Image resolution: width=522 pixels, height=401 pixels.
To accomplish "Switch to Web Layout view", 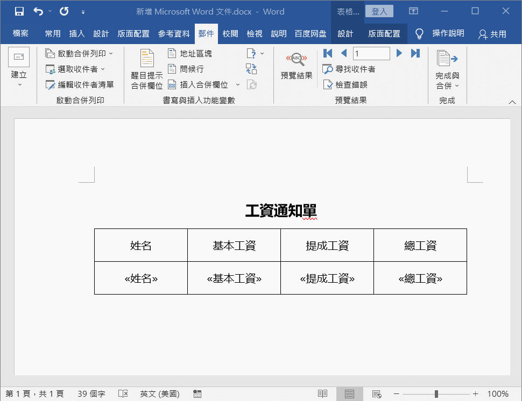I will [377, 394].
